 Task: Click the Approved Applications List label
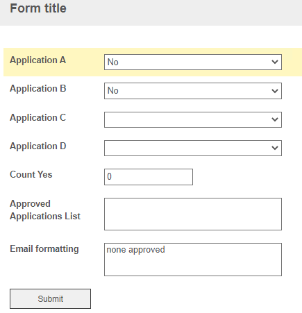point(45,210)
